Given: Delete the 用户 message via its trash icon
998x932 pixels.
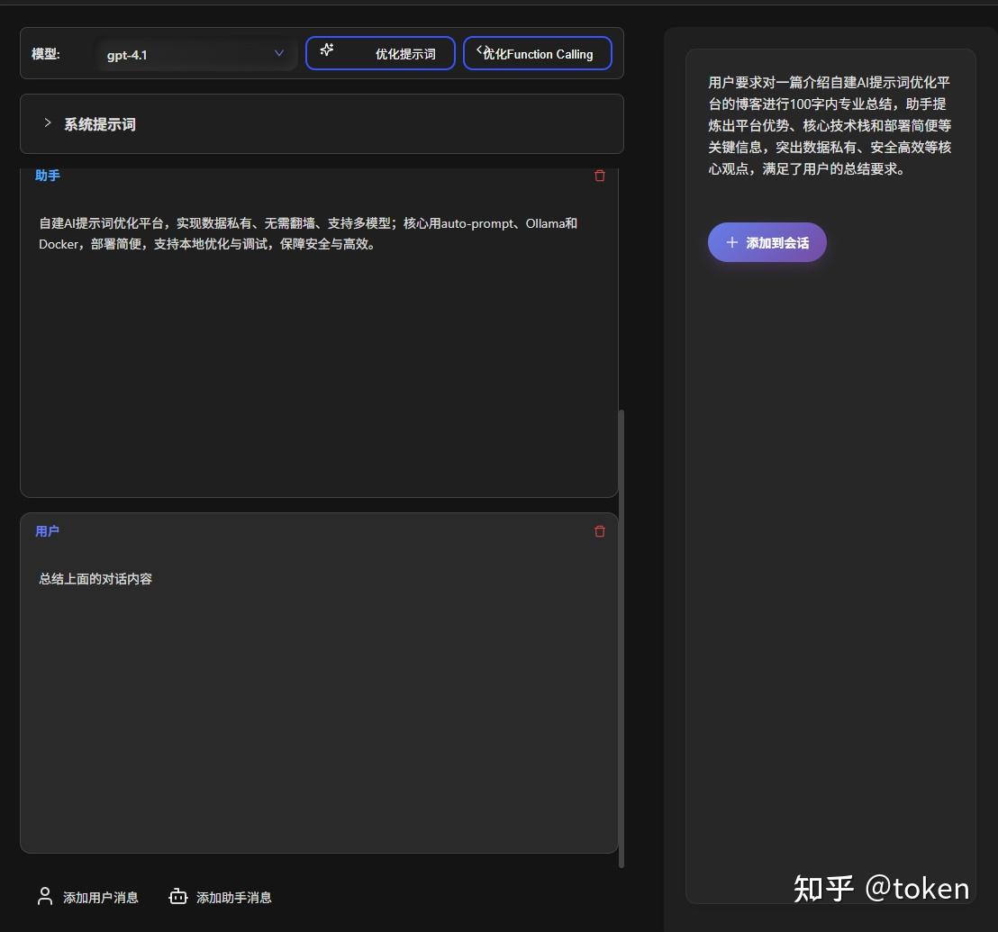Looking at the screenshot, I should click(599, 531).
